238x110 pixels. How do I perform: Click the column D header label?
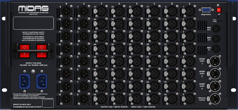click(137, 4)
